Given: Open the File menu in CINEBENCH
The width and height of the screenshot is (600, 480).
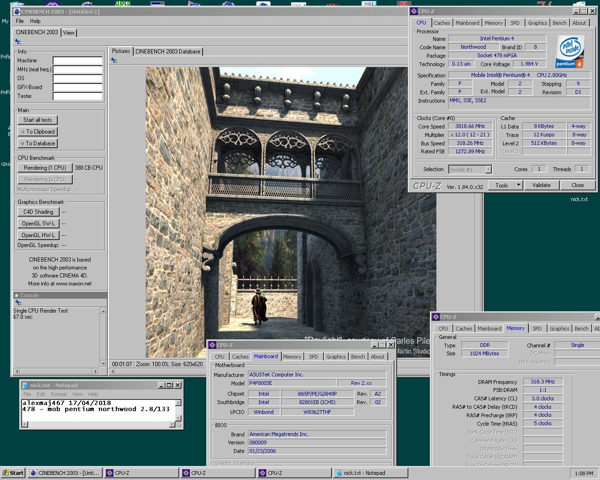Looking at the screenshot, I should click(20, 21).
